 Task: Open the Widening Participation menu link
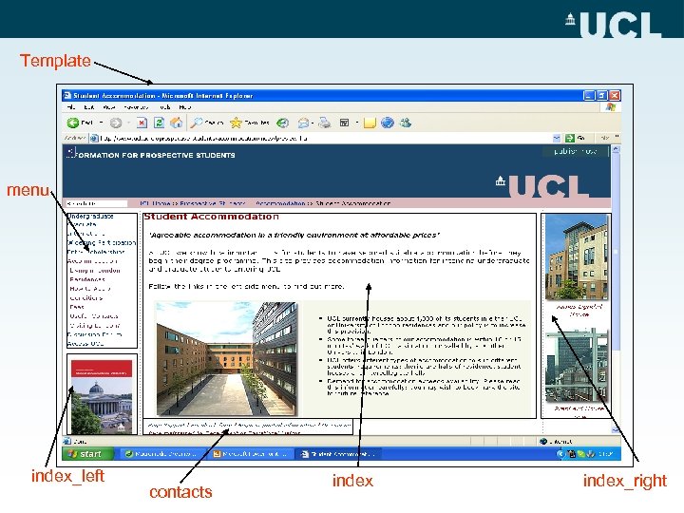tap(102, 242)
